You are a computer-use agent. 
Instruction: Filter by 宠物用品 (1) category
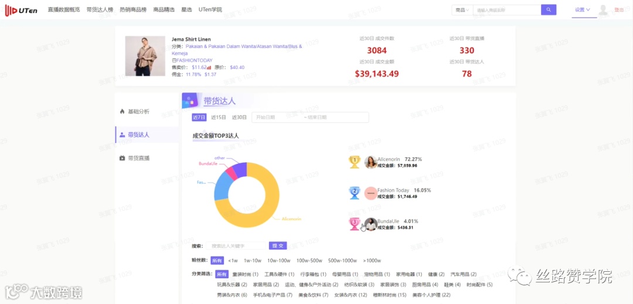tap(377, 275)
